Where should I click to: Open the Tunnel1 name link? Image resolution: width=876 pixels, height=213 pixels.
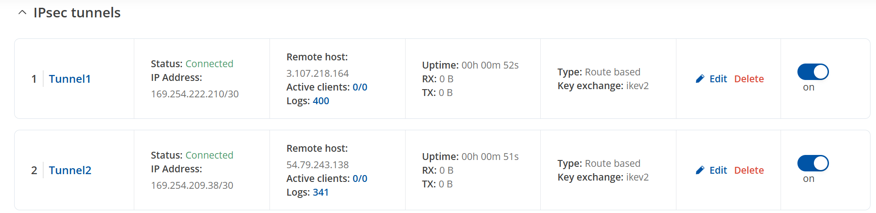[70, 79]
